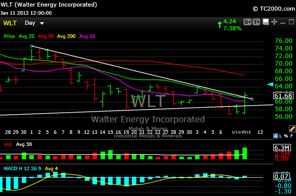Click the -1.30 MACD scale value
Screen dimensions: 296x196
[x=283, y=191]
